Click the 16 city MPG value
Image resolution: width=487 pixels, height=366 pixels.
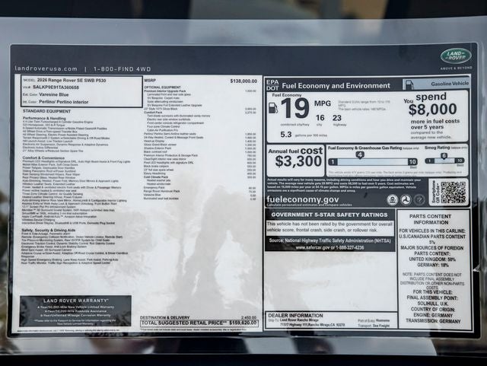click(320, 118)
